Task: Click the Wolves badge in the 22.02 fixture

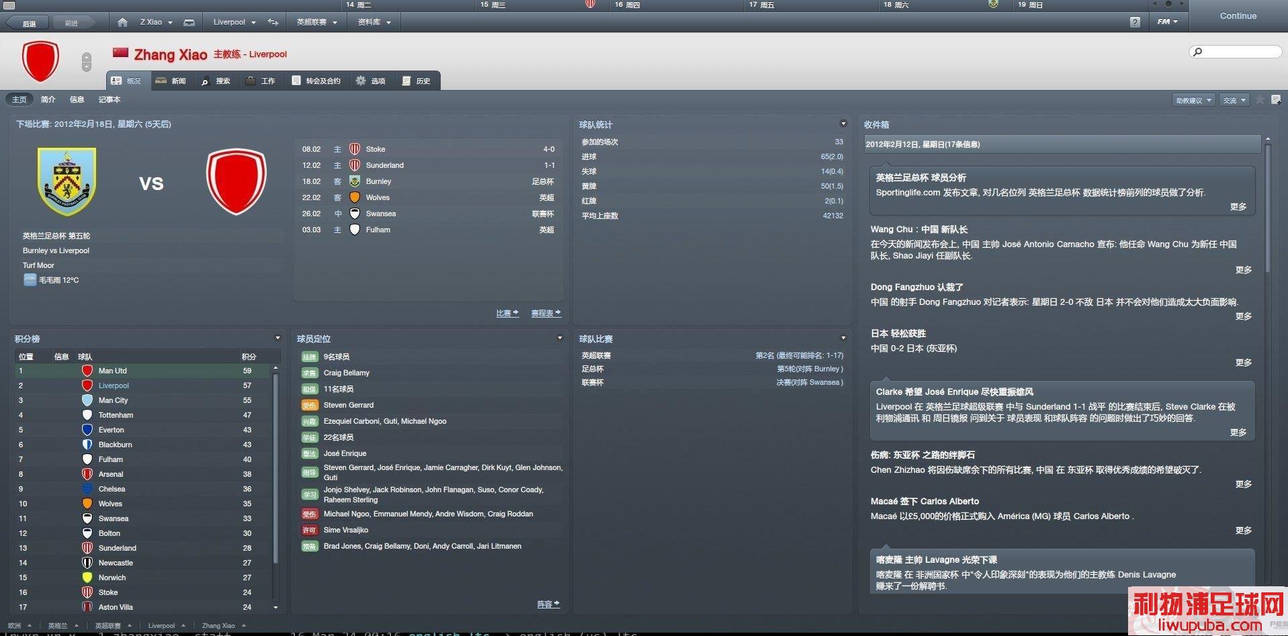Action: 355,197
